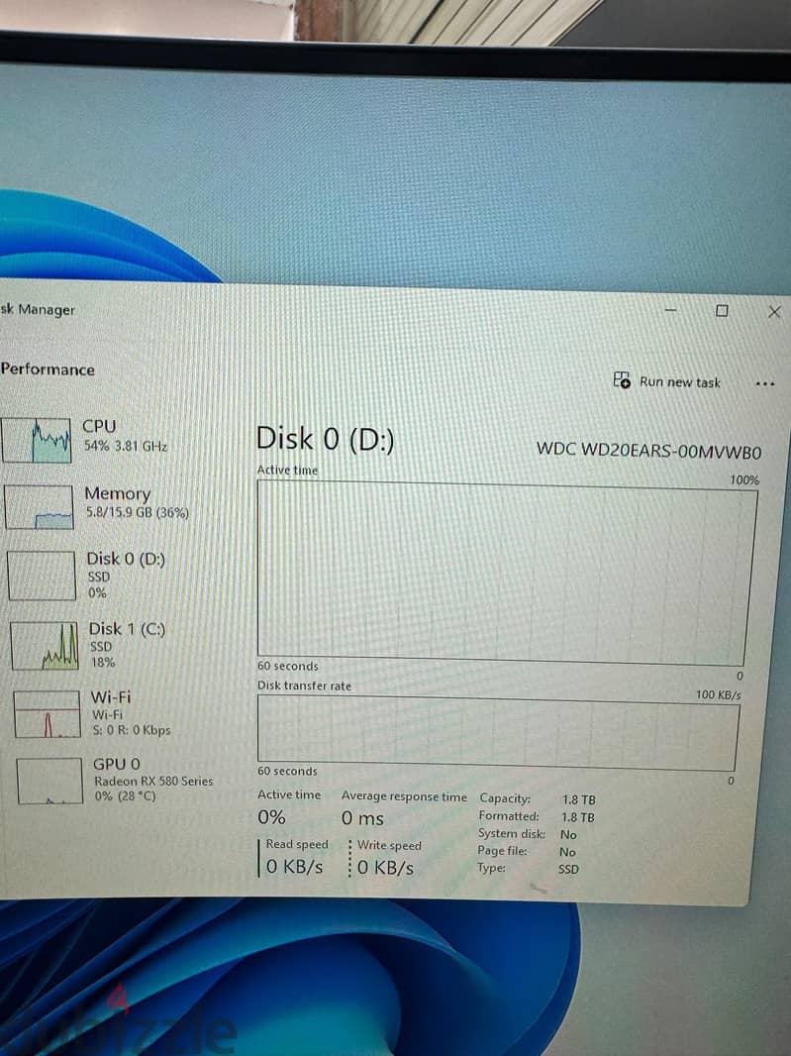The width and height of the screenshot is (791, 1056).
Task: Click the Disk 0 (D:) large heading
Action: [325, 439]
